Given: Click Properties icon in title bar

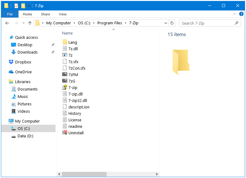Looking at the screenshot, I should 16,6.
